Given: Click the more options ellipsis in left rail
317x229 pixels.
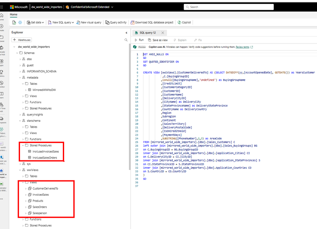Looking at the screenshot, I should (x=2, y=199).
